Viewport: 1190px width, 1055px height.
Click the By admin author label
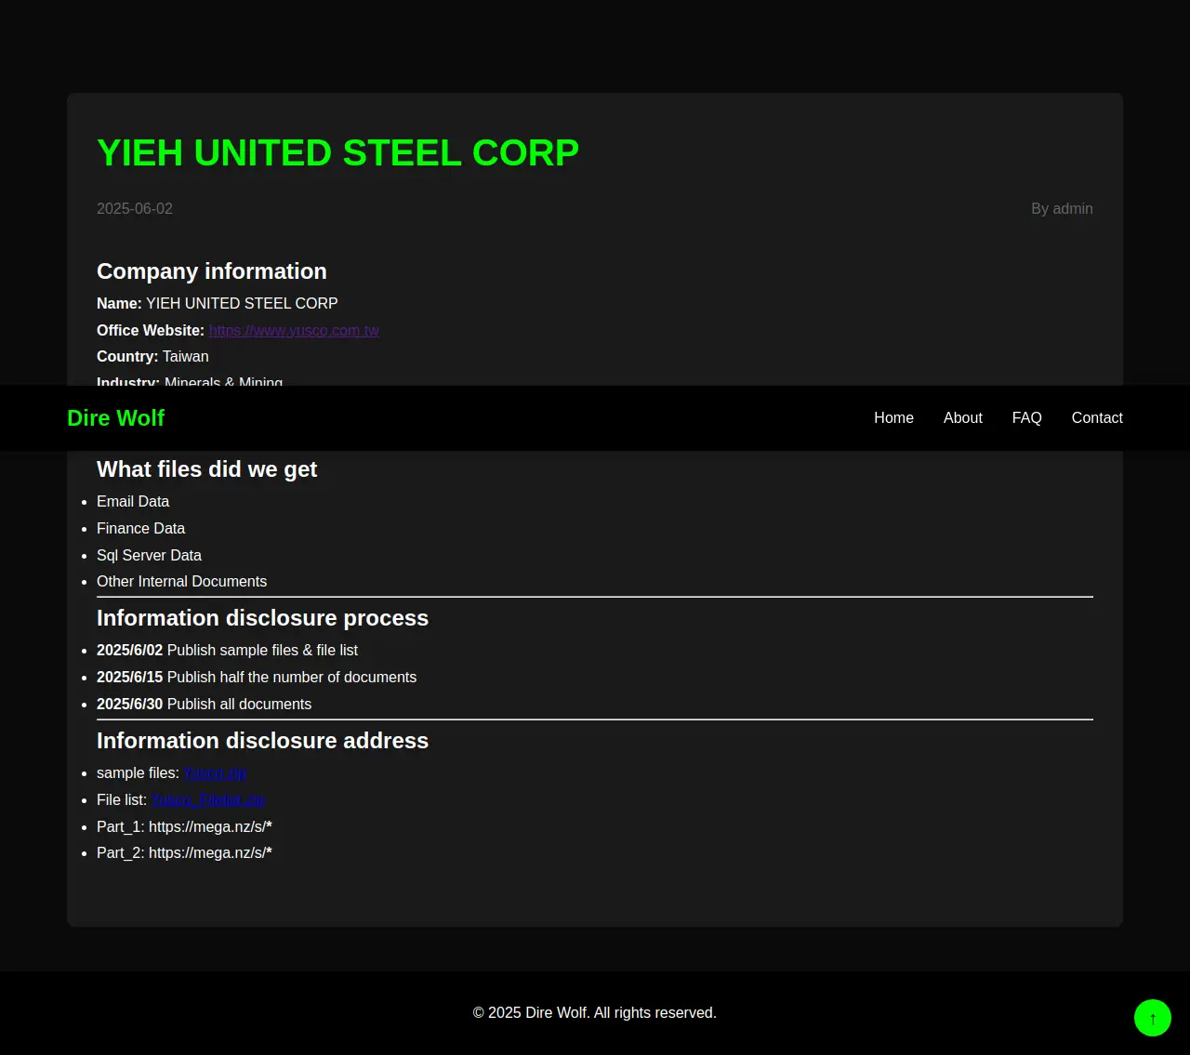click(1062, 209)
